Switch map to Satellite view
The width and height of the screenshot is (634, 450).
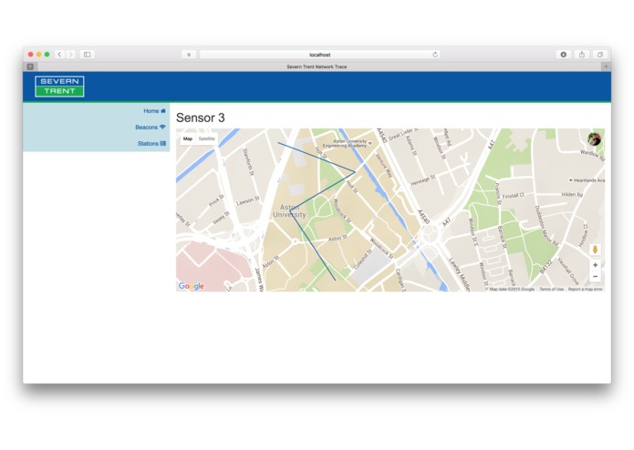click(206, 138)
